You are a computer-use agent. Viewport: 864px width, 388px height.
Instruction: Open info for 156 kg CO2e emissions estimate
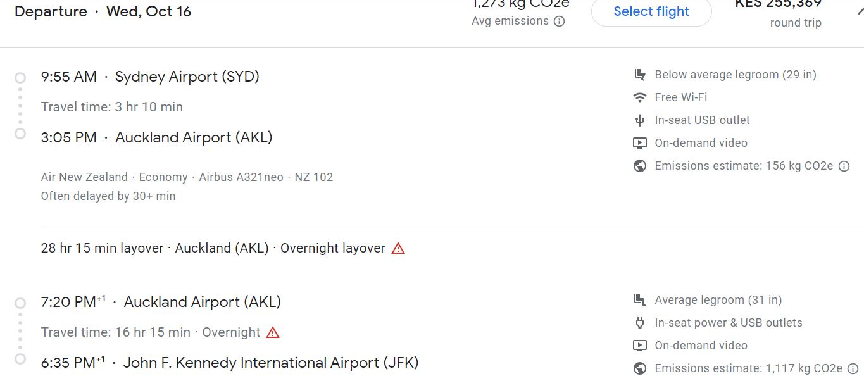(x=844, y=165)
